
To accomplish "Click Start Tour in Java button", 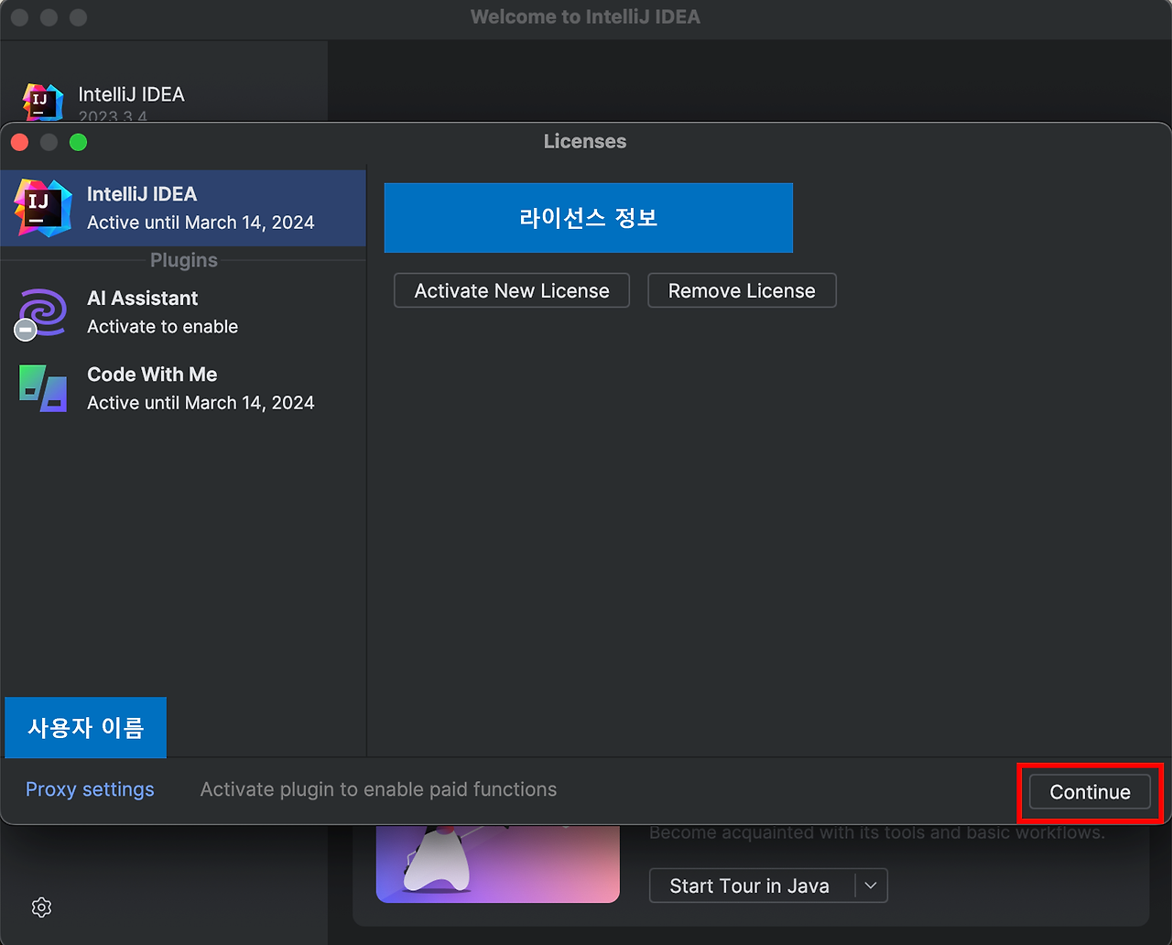I will 750,885.
